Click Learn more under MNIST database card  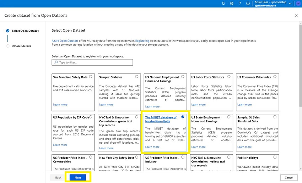pos(152,147)
